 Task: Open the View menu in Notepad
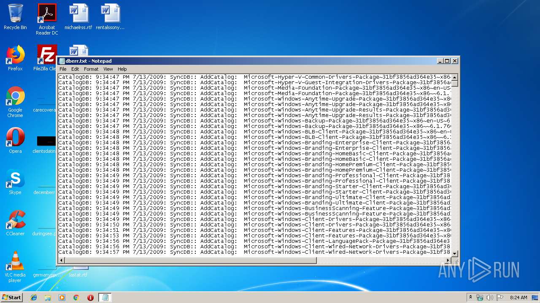tap(108, 69)
